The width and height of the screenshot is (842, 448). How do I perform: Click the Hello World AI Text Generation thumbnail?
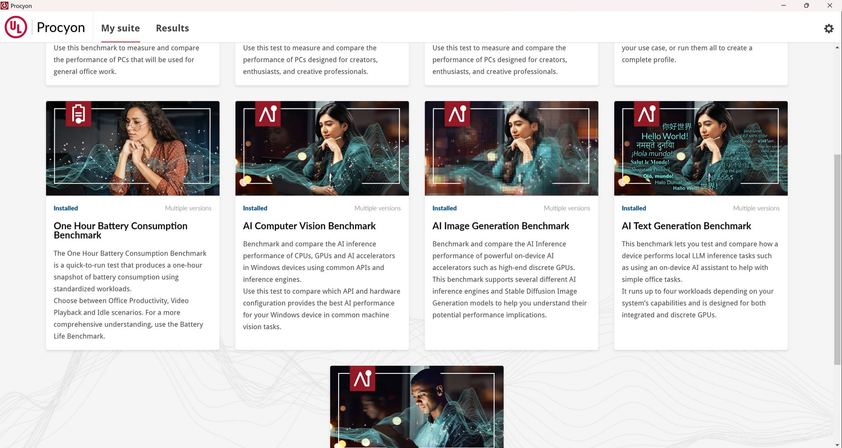click(x=701, y=149)
